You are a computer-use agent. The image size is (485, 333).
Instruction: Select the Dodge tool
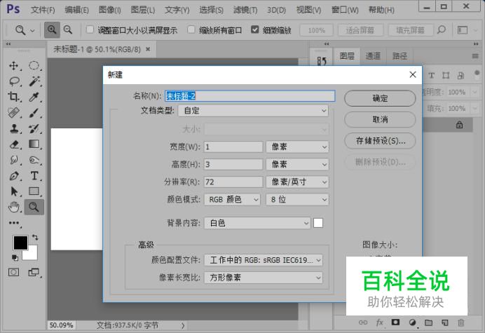pyautogui.click(x=34, y=160)
